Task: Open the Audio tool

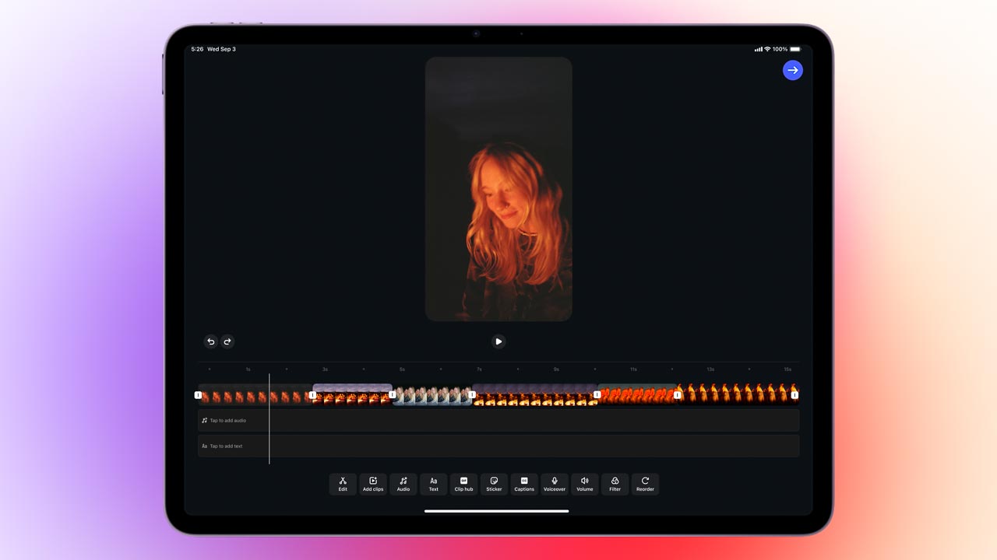Action: tap(403, 484)
